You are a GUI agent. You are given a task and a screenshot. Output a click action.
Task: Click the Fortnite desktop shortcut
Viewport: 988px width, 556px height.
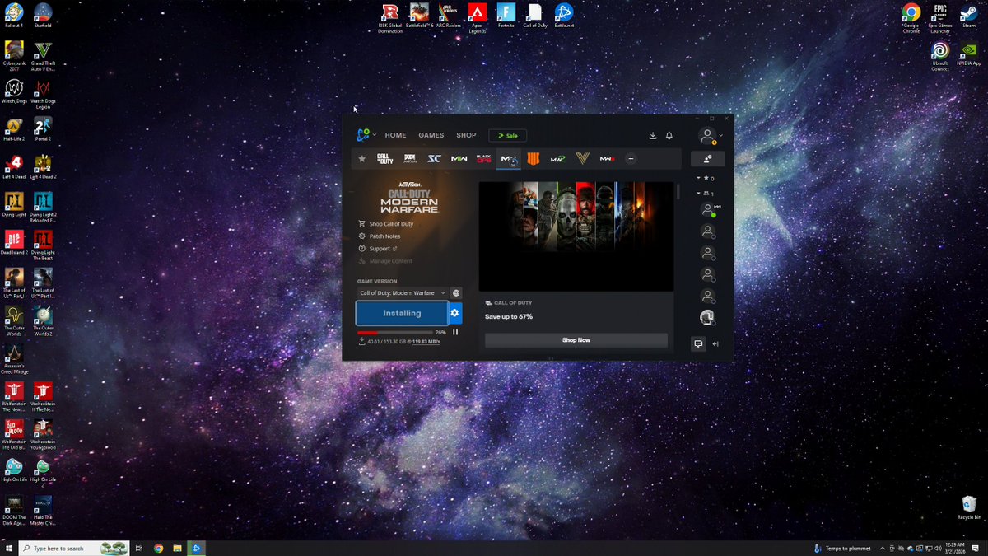pos(506,16)
